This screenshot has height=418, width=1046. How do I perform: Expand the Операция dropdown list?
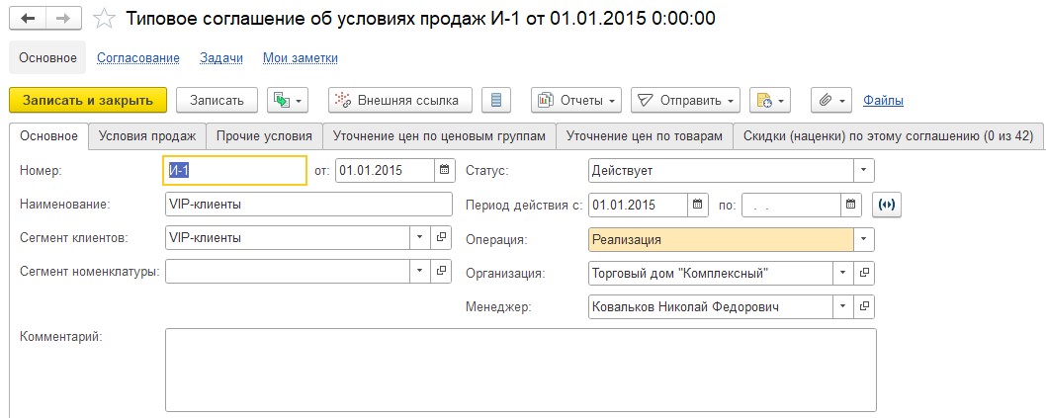click(x=864, y=239)
